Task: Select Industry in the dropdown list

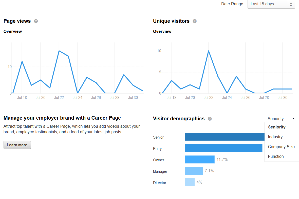Action: (x=275, y=137)
